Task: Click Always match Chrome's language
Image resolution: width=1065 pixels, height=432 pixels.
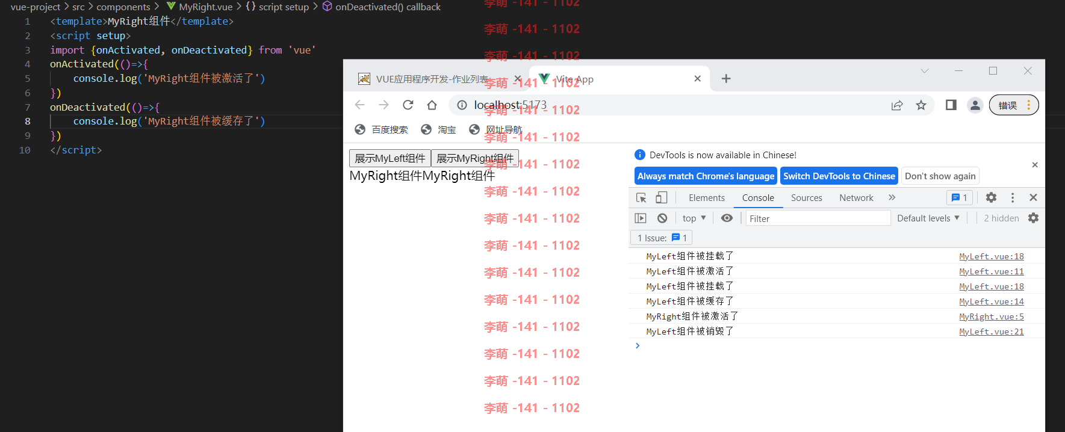Action: (x=706, y=176)
